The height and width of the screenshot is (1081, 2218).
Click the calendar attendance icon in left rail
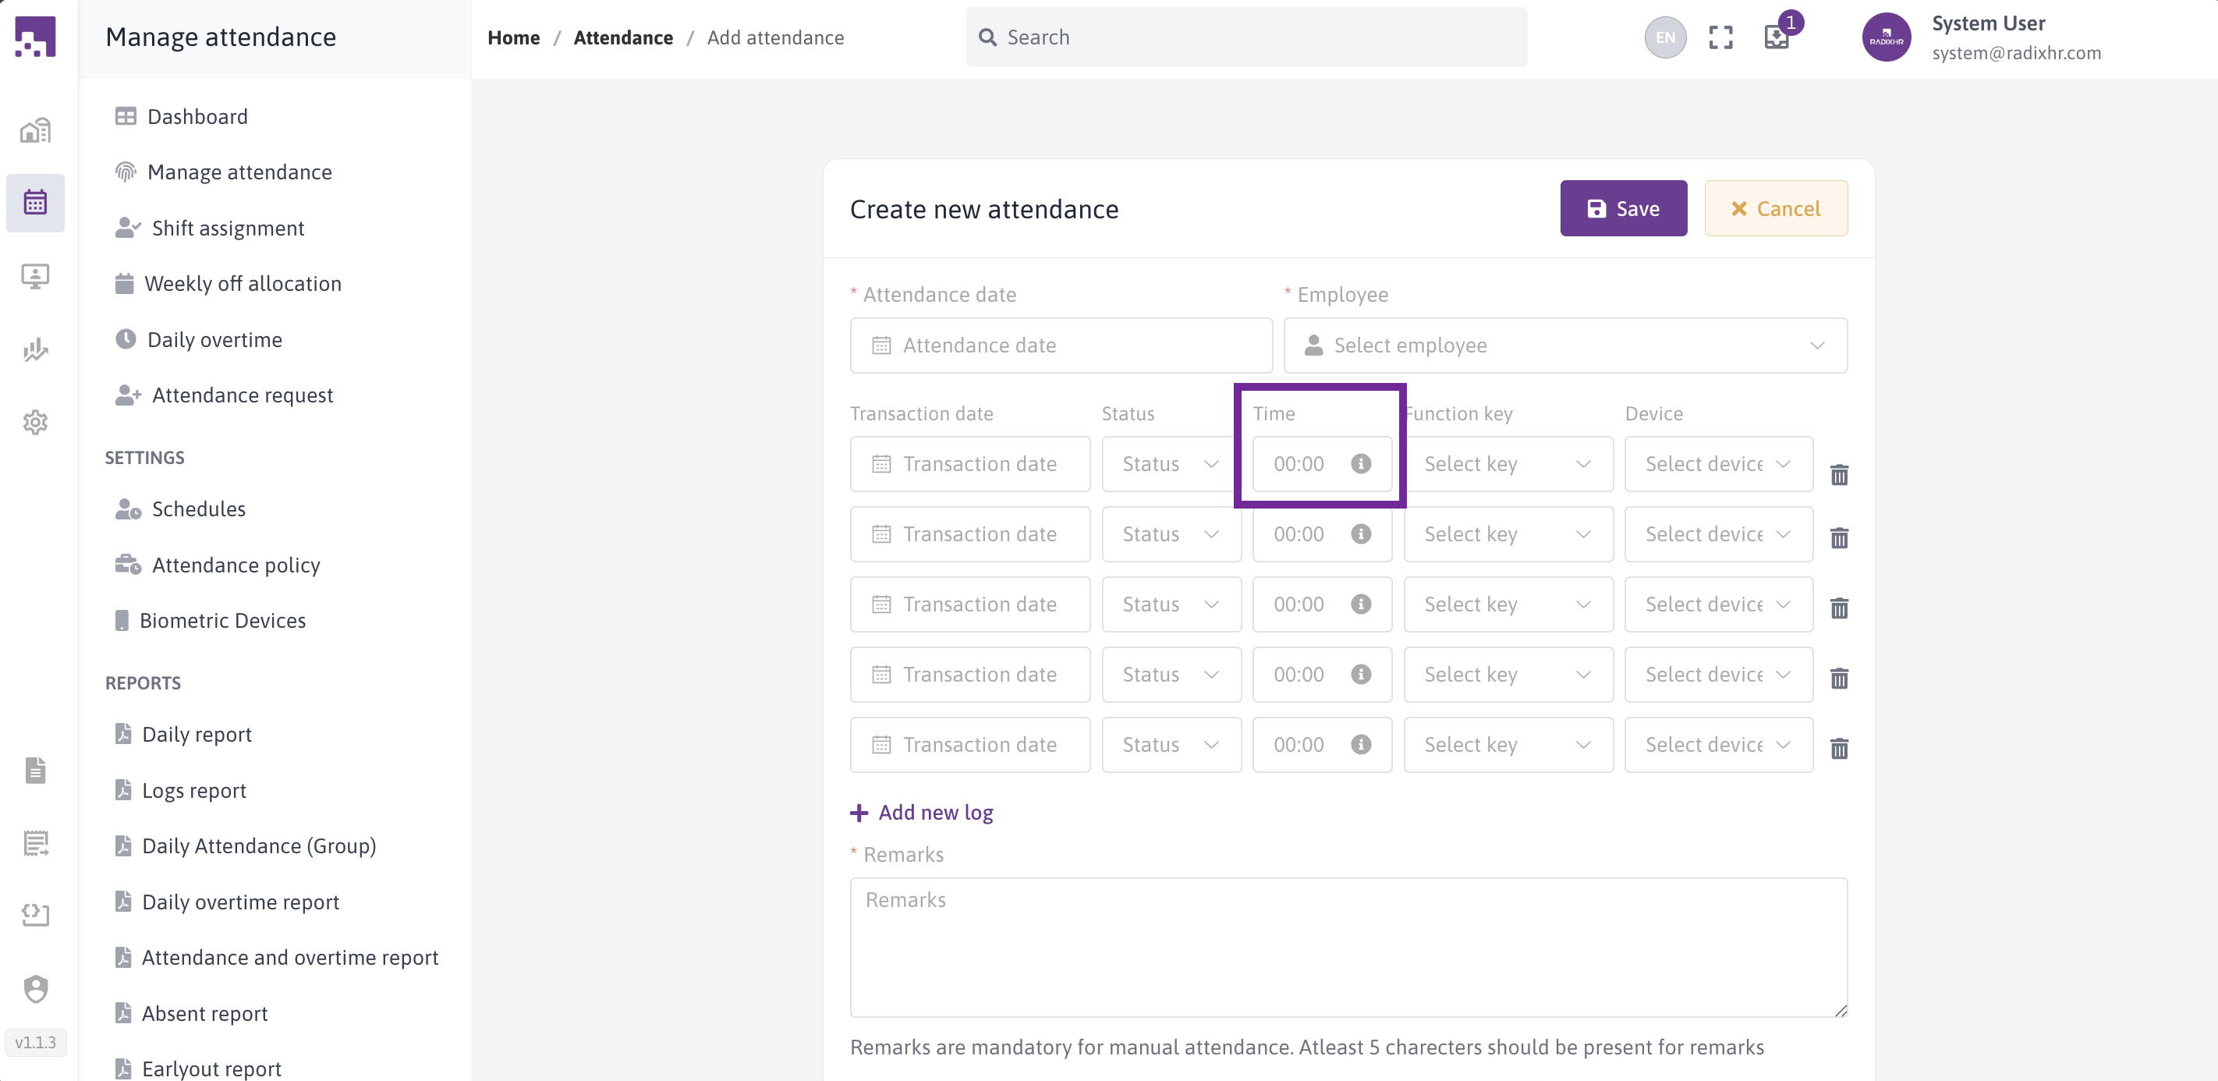(x=35, y=203)
